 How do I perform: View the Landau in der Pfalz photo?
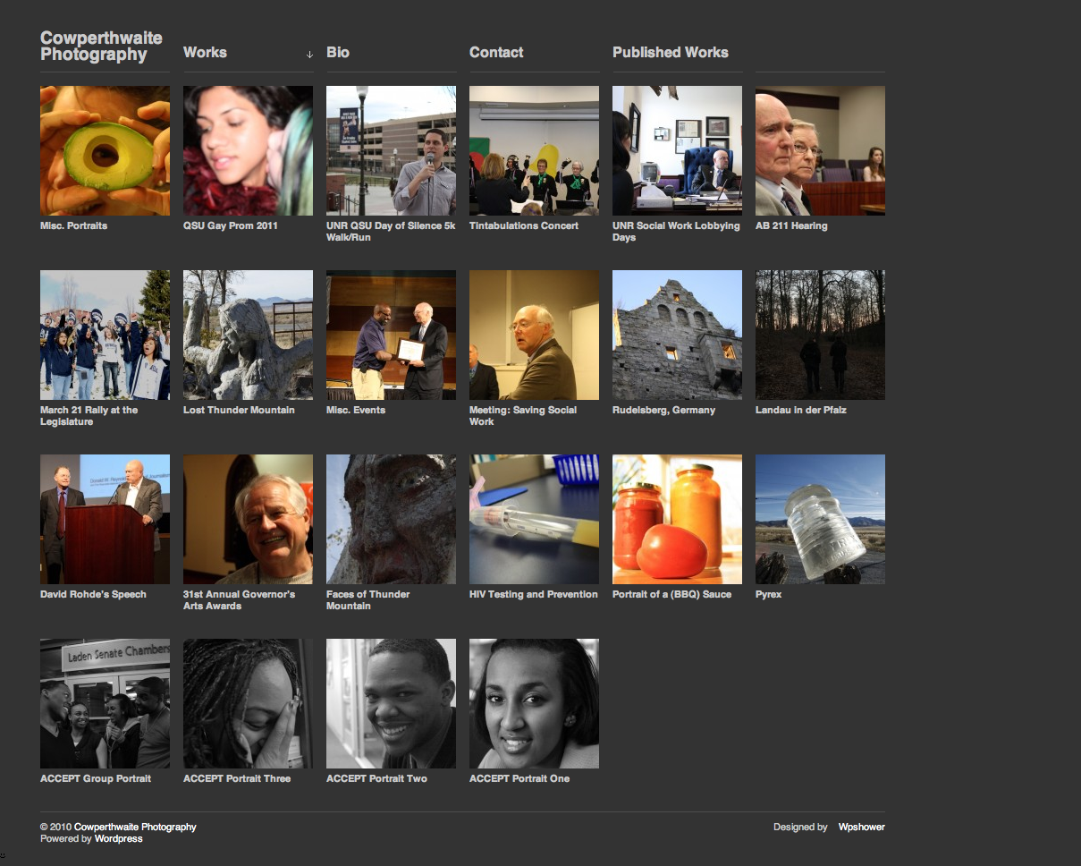pos(820,335)
